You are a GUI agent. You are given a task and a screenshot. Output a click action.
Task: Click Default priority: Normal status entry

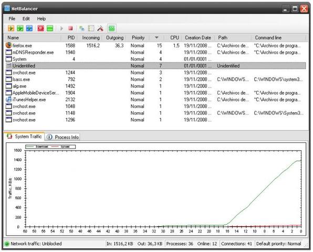coord(278,244)
